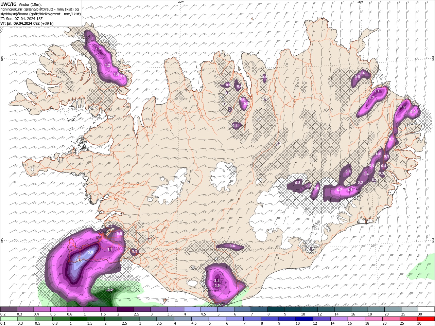Viewport: 435px width, 326px height.
Task: Click the light pink rain swatch labelled 16
Action: pyautogui.click(x=356, y=319)
